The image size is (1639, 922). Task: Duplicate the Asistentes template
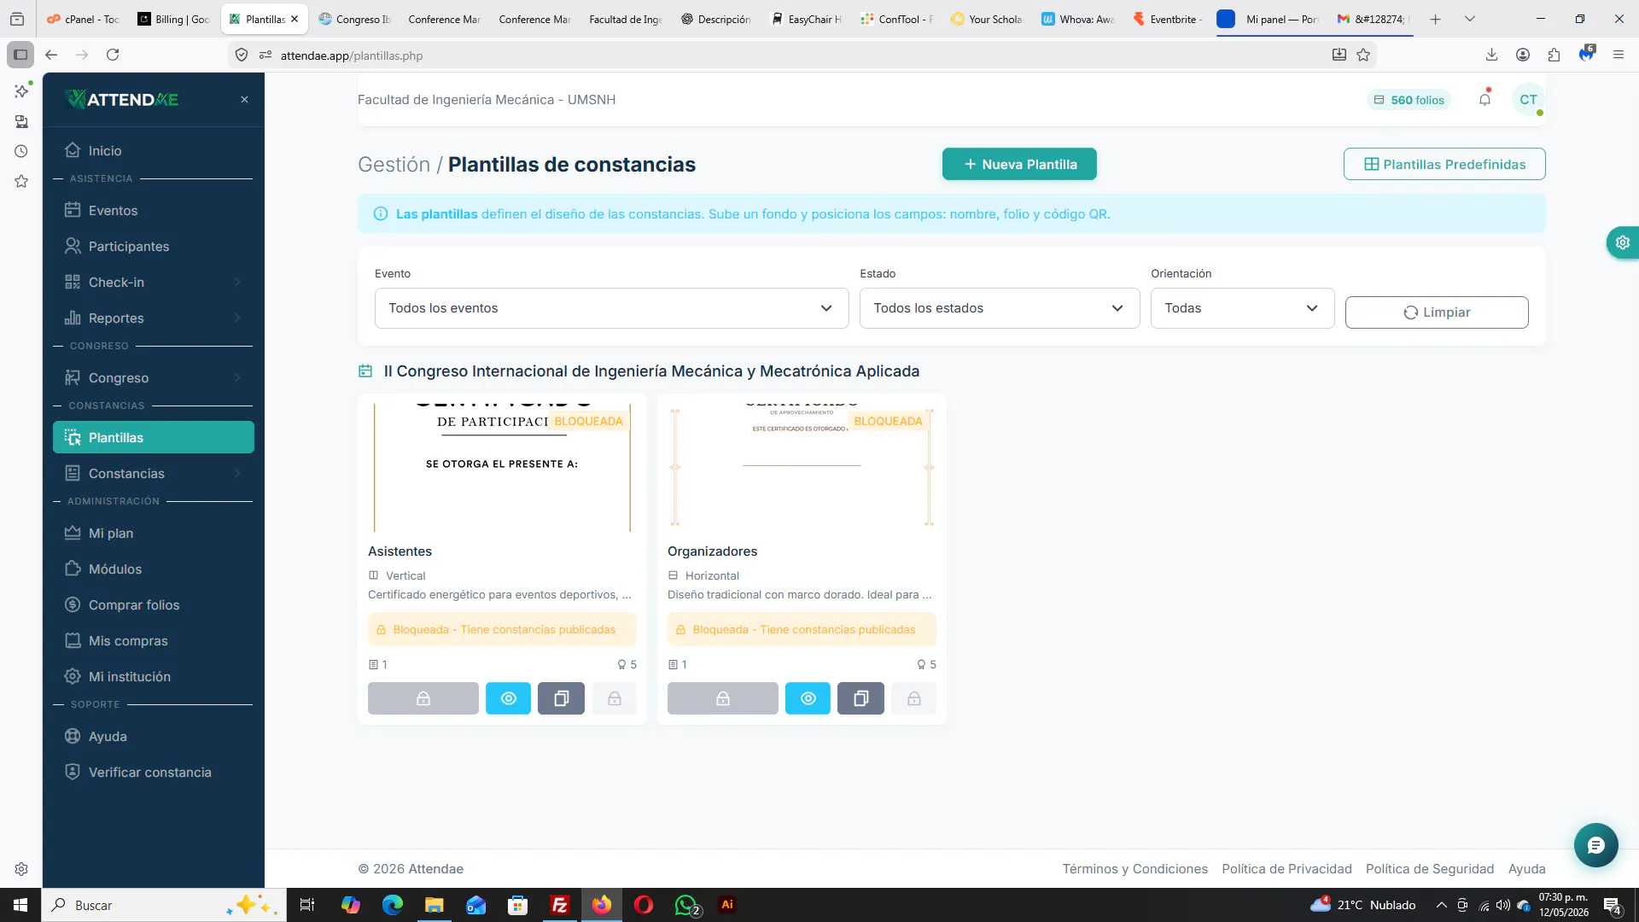561,698
